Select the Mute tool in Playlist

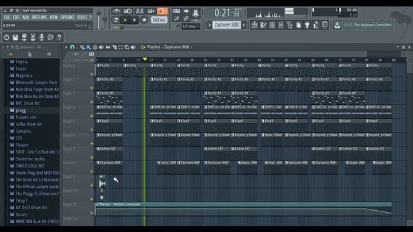[x=101, y=47]
